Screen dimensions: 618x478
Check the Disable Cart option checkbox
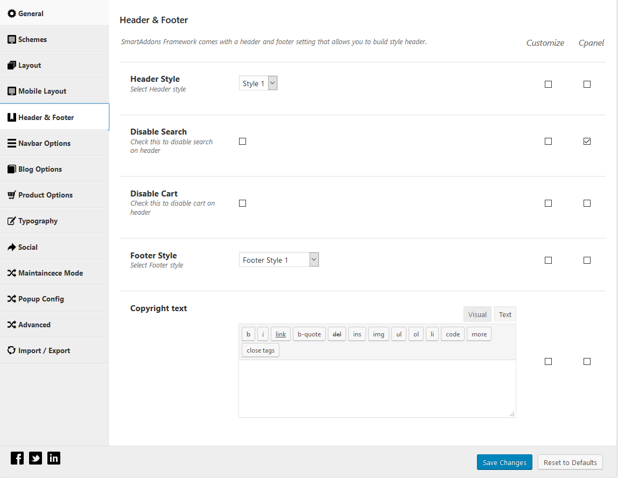click(242, 203)
